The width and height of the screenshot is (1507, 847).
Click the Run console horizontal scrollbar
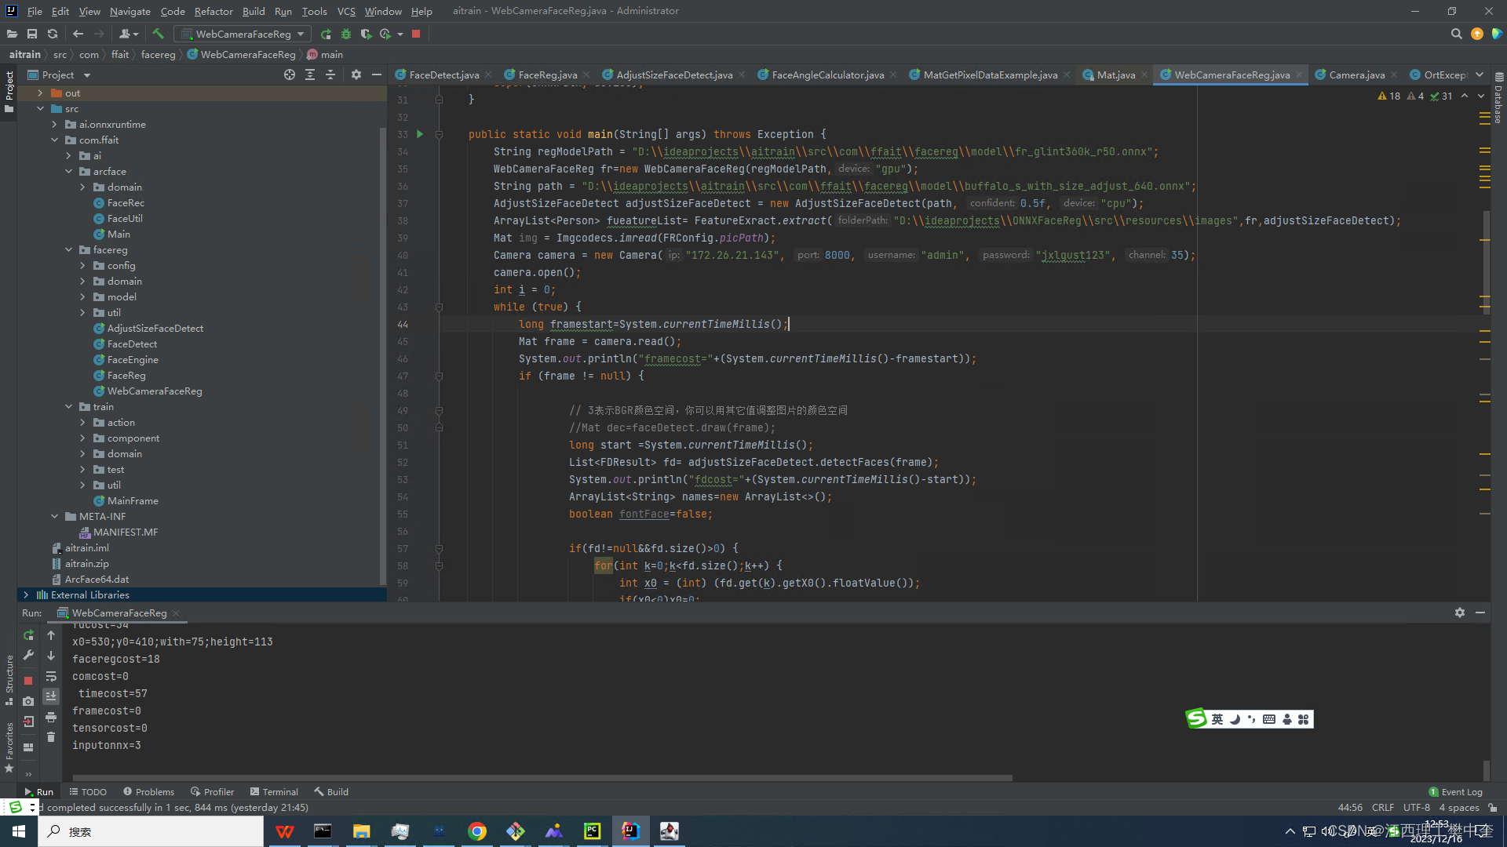pos(542,778)
